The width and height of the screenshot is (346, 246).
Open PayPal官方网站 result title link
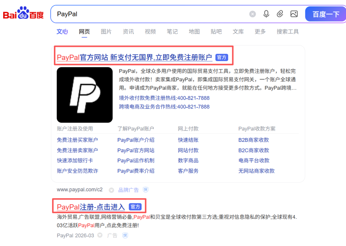coord(134,57)
